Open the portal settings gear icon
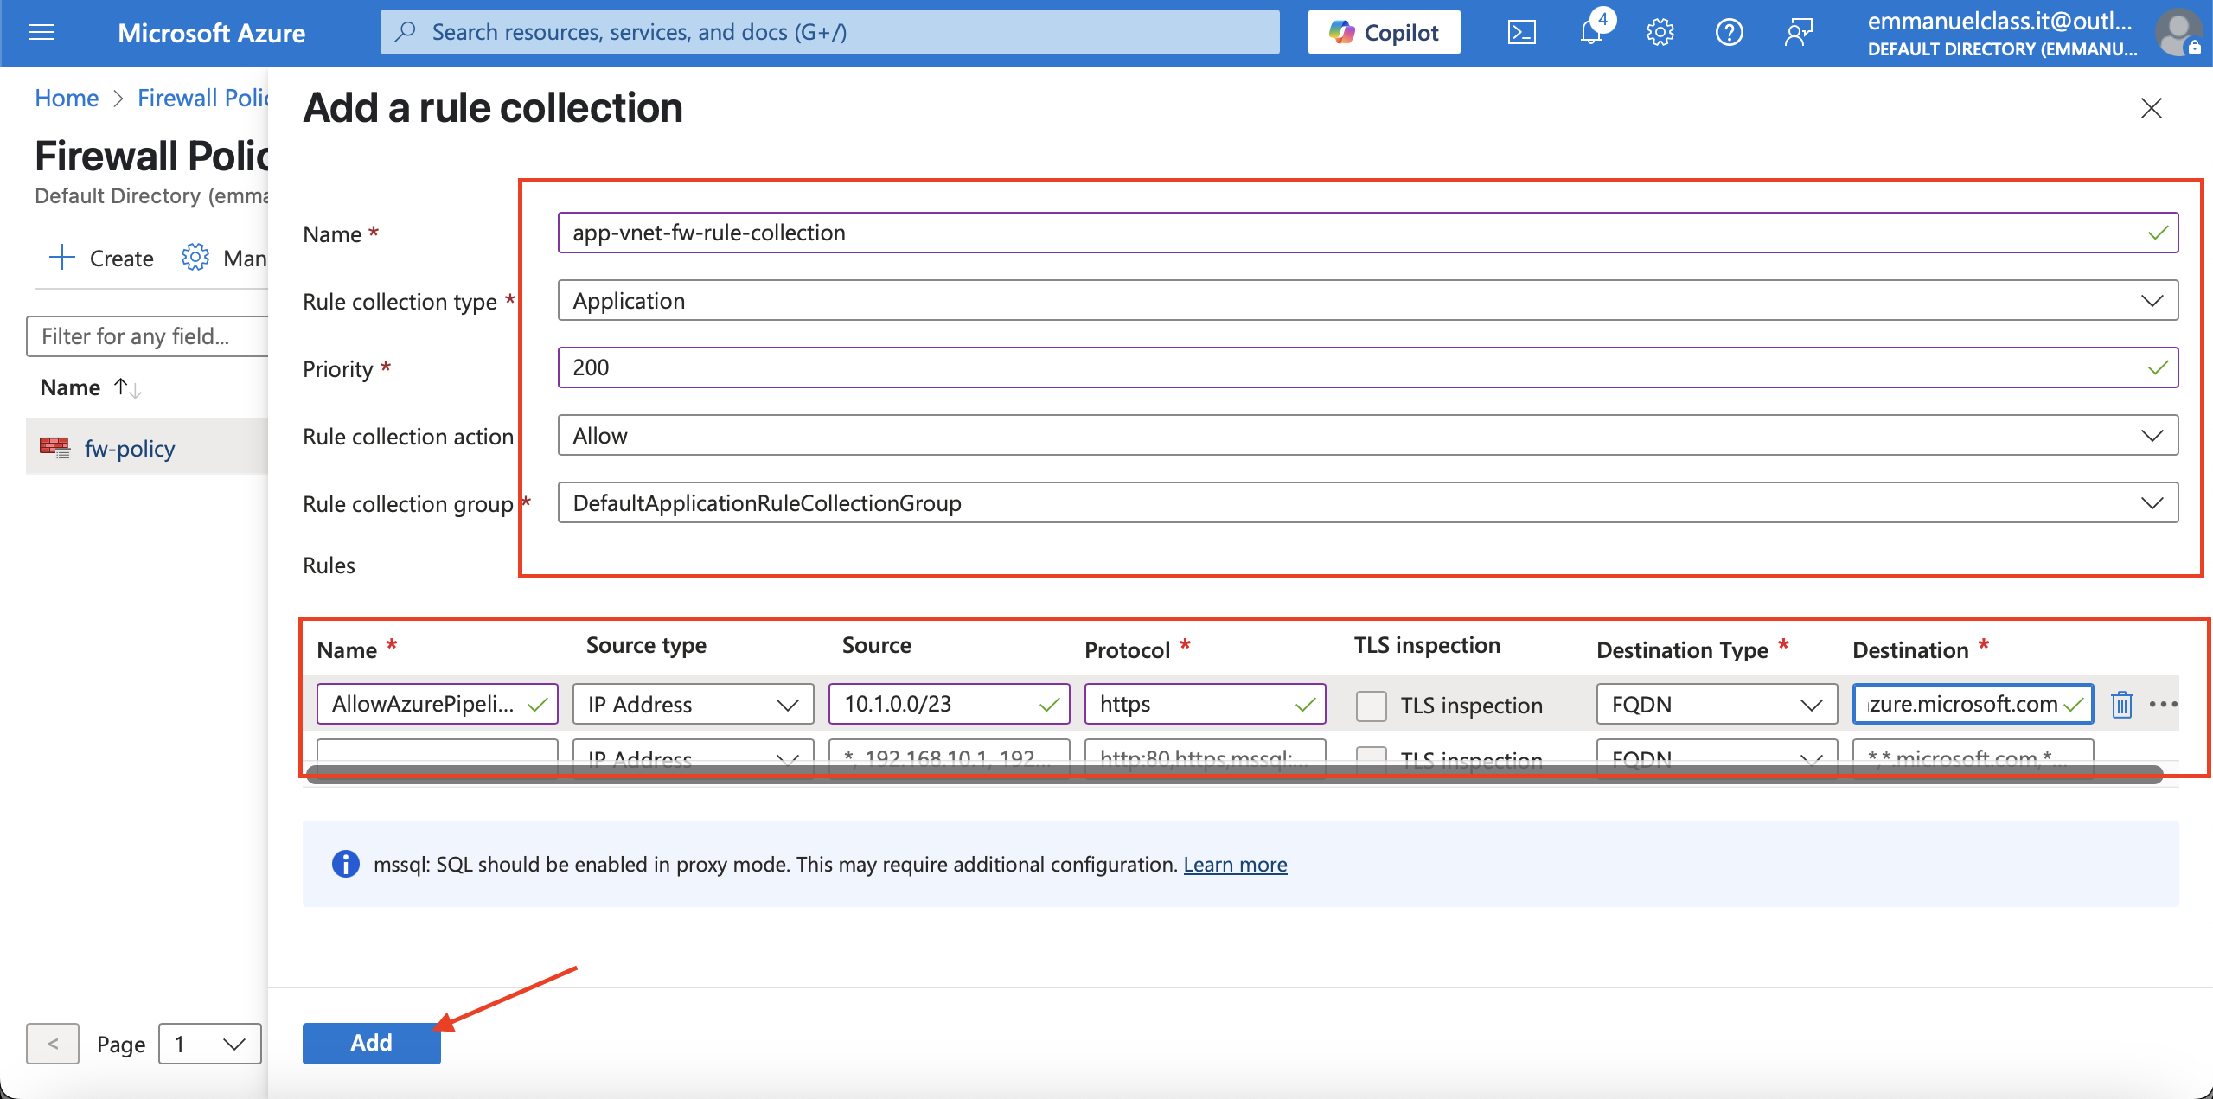This screenshot has height=1099, width=2213. [1660, 33]
